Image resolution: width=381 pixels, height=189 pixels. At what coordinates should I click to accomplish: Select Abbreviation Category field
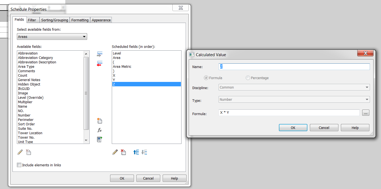pos(35,58)
